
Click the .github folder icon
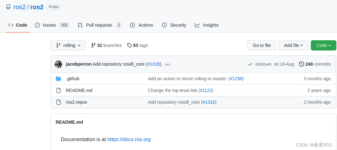(x=58, y=79)
